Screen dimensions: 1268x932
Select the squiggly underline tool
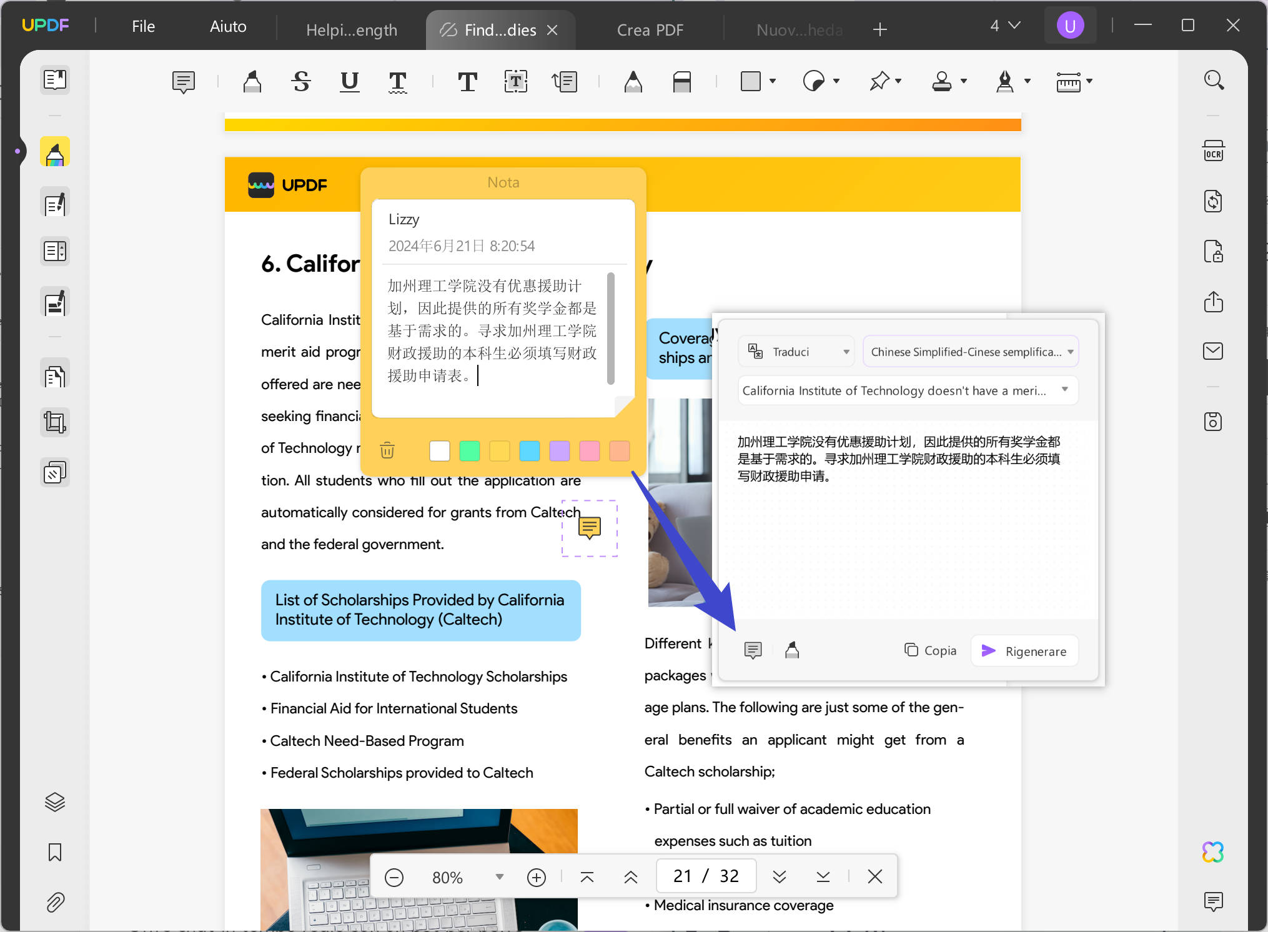coord(398,82)
